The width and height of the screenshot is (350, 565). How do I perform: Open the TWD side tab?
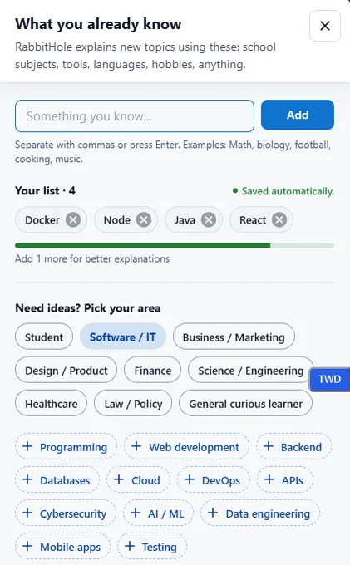pos(329,379)
